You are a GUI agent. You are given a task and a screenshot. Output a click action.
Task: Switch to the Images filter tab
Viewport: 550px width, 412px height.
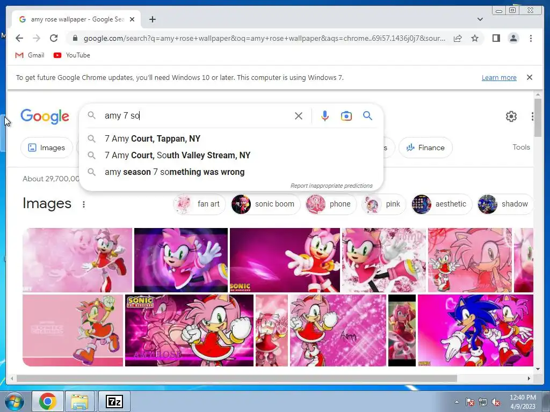(x=47, y=148)
